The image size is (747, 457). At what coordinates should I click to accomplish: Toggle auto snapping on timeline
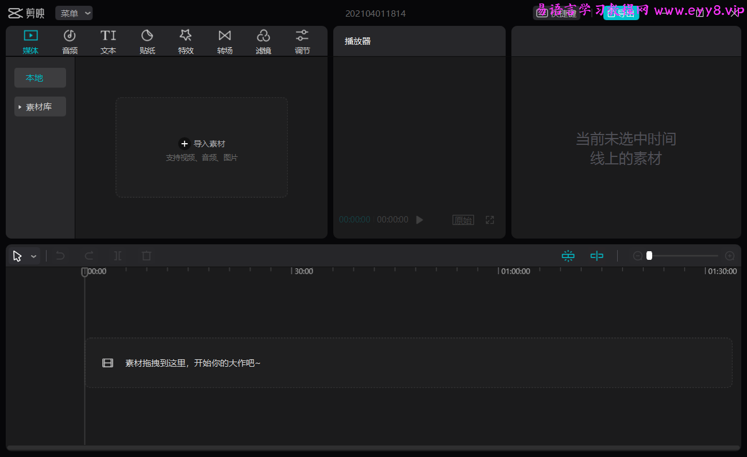click(x=568, y=256)
